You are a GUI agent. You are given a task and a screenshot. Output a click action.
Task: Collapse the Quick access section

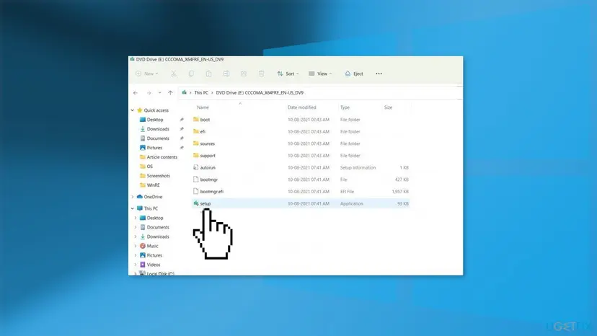(133, 110)
